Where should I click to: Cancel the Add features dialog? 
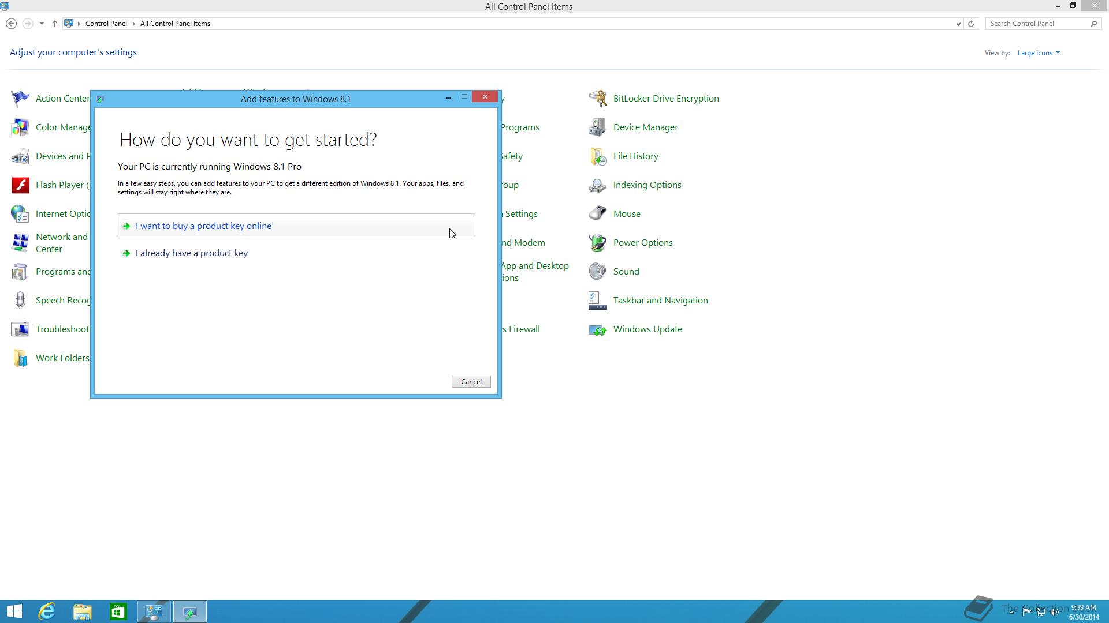(x=471, y=382)
